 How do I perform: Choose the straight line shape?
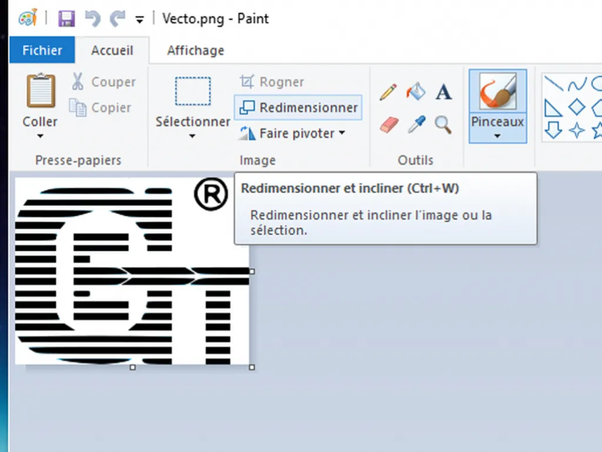pyautogui.click(x=554, y=83)
